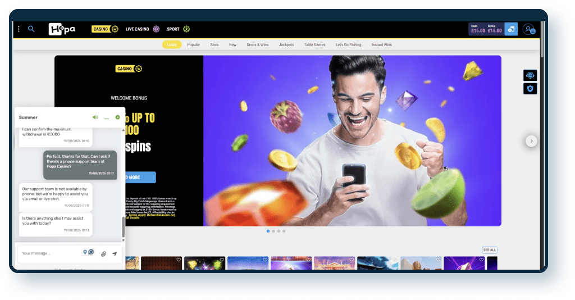Send the chat message with arrow icon
The image size is (575, 300).
click(115, 254)
